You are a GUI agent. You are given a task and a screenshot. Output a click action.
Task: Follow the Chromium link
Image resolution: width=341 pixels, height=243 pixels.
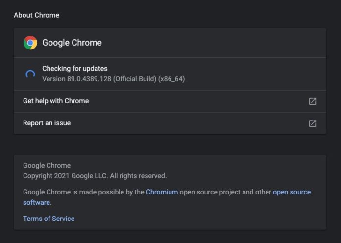[162, 192]
